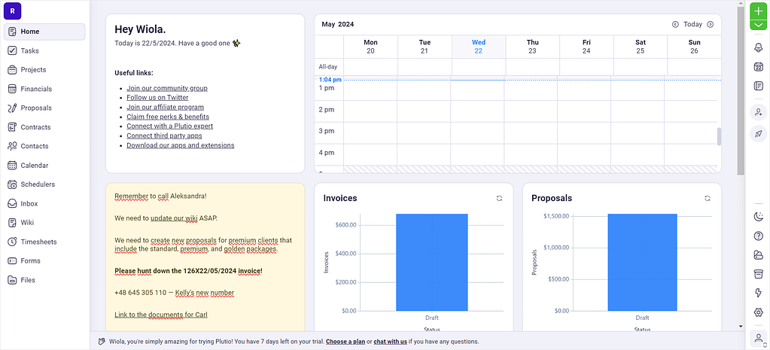Click 'Download our apps and extensions' link
Viewport: 770px width, 350px height.
[x=180, y=145]
